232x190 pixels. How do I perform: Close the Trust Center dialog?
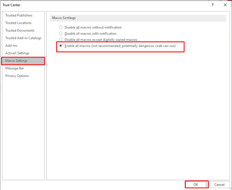click(x=225, y=5)
